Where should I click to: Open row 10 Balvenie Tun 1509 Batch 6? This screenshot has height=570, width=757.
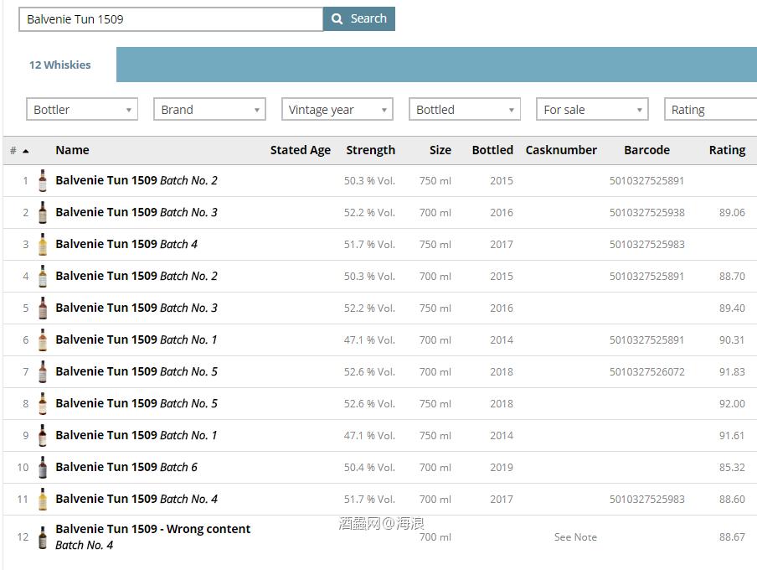[126, 468]
